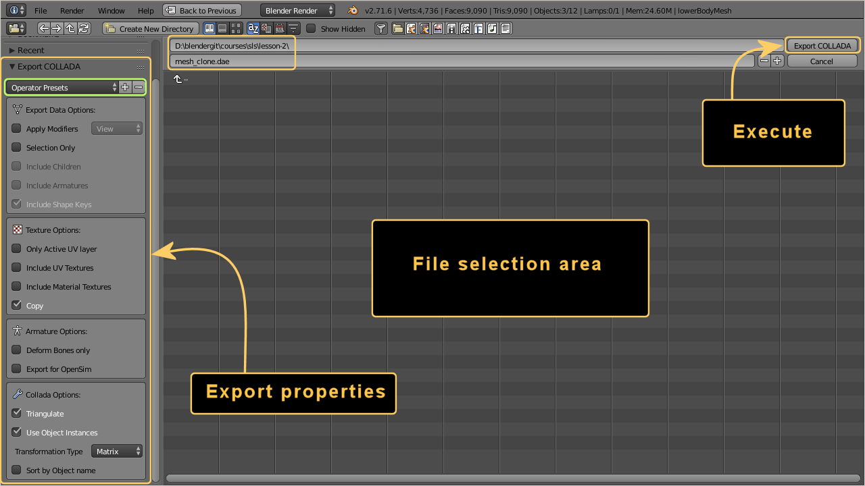Click the previous folder back arrow
865x486 pixels.
(x=44, y=28)
